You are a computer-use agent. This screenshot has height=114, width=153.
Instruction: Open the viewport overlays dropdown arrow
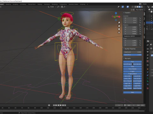tap(130, 7)
